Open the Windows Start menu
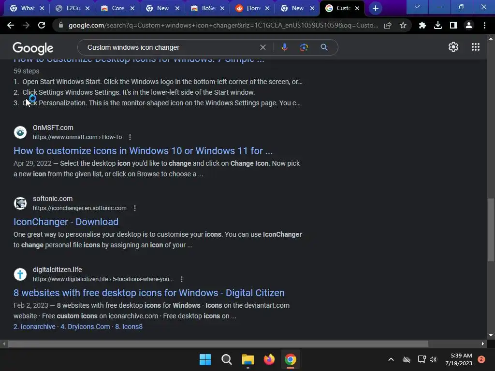 205,359
